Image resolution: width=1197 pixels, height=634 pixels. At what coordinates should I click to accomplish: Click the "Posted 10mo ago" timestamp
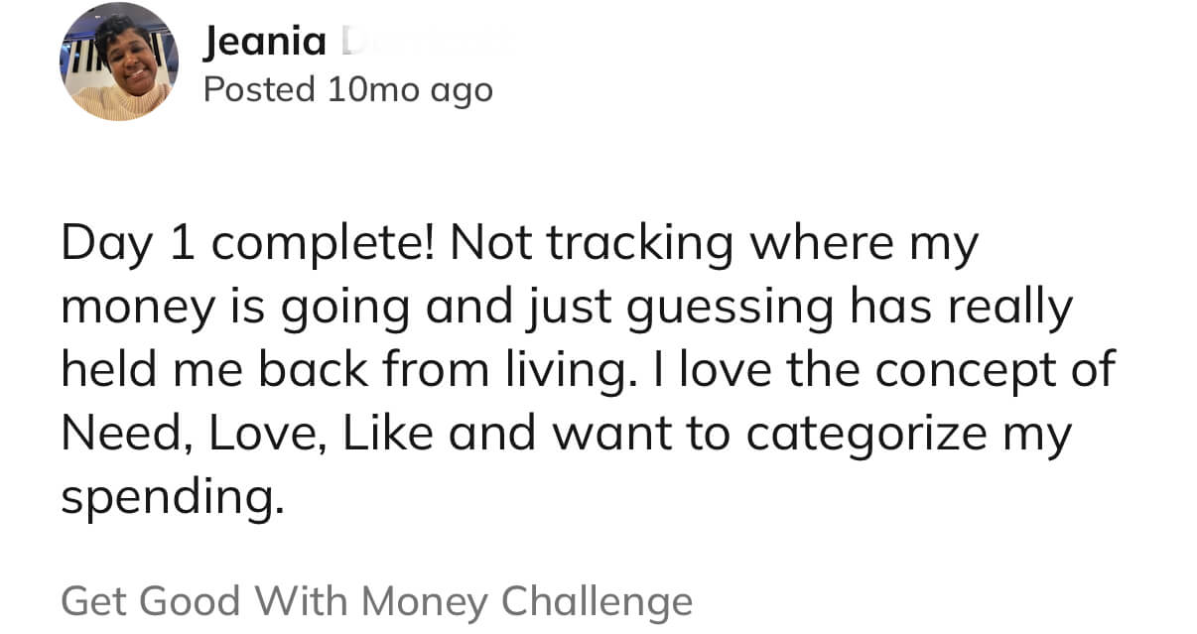347,90
